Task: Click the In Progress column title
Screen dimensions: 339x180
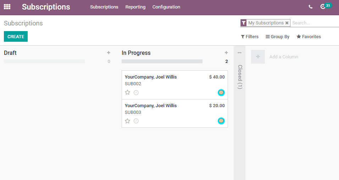Action: [x=136, y=53]
